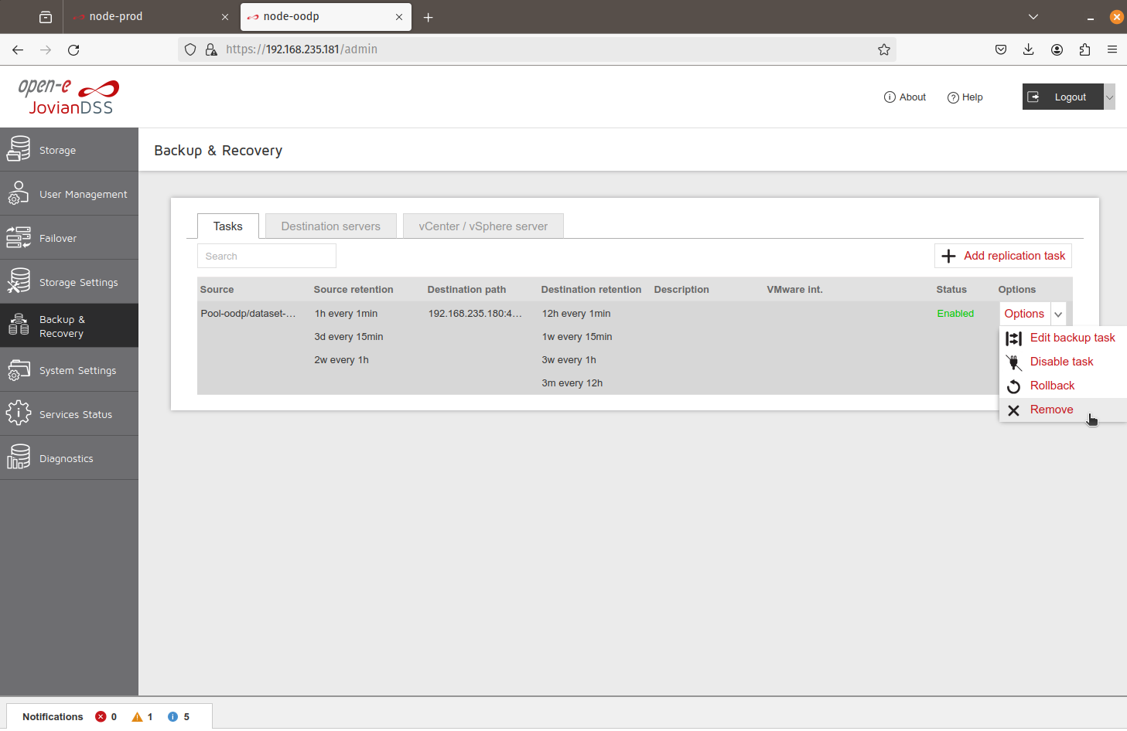
Task: Switch to vCenter / vSphere server tab
Action: (483, 226)
